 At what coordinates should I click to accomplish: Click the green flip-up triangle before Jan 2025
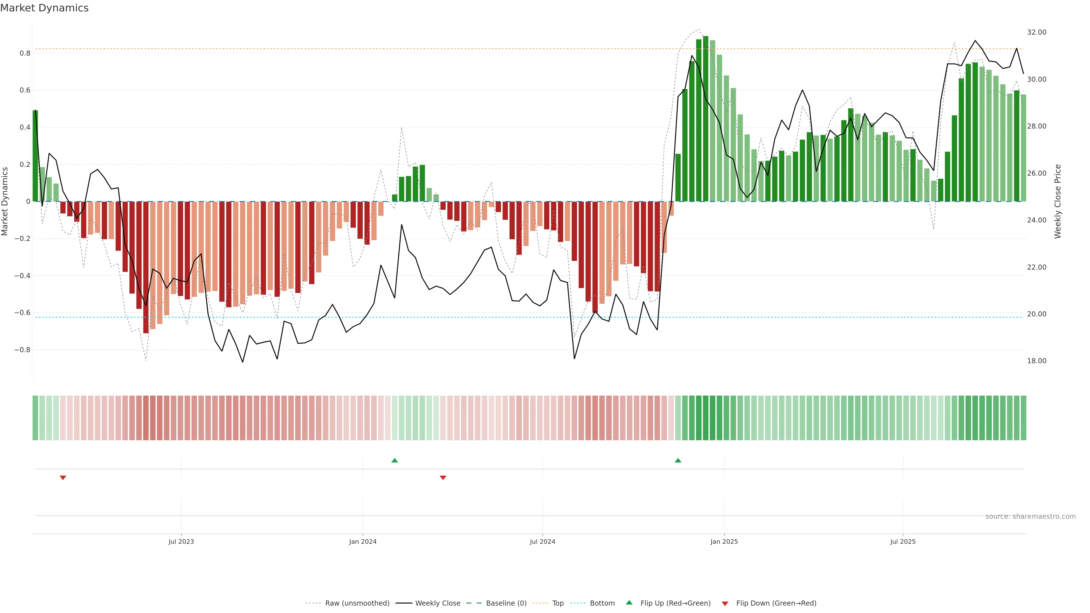click(x=678, y=460)
